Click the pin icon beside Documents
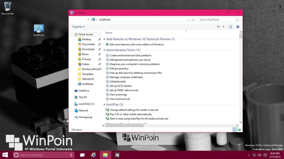284x159 pixels. (x=99, y=44)
